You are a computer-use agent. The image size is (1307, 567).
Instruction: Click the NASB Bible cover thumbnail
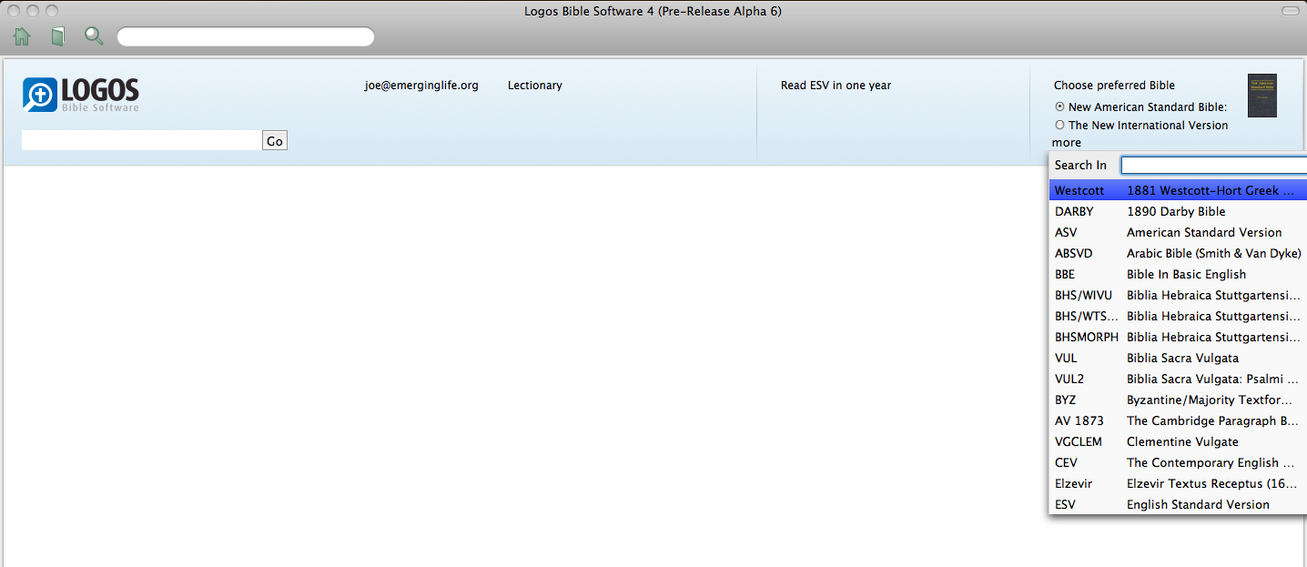pos(1261,96)
